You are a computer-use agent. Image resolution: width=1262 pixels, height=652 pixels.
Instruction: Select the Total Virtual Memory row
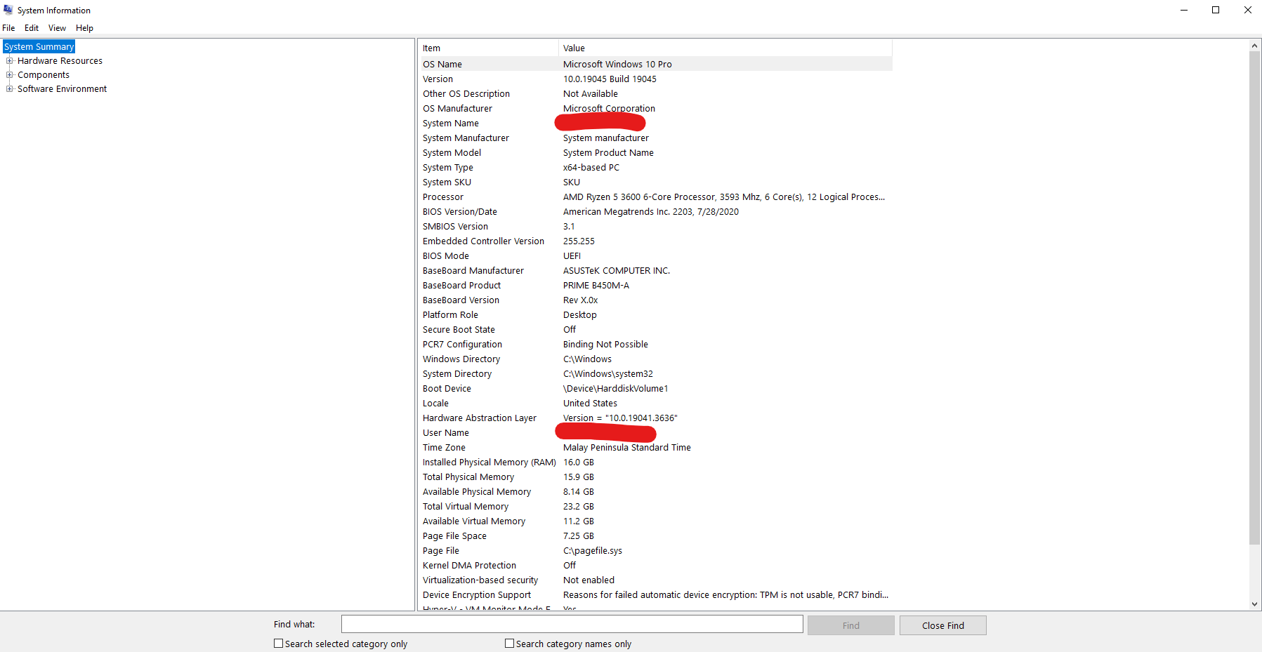click(x=656, y=506)
